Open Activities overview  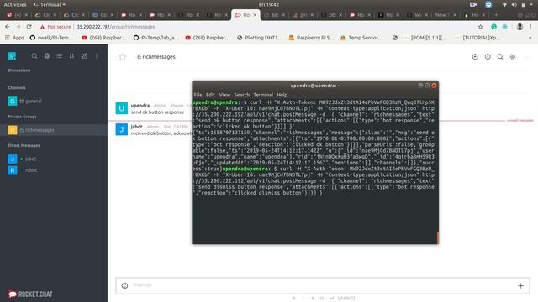[15, 4]
